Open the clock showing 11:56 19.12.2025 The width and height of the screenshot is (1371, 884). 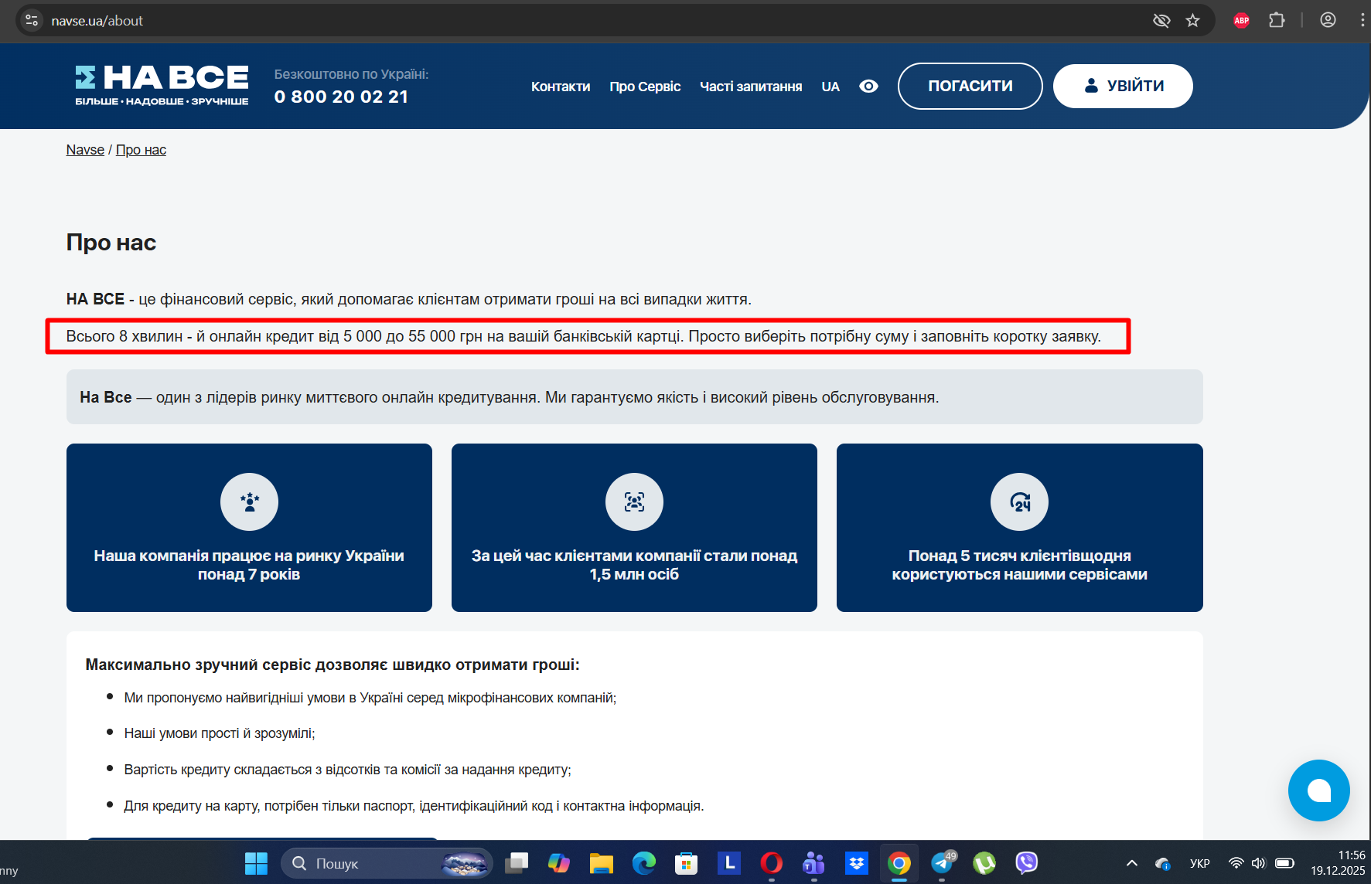(1338, 863)
